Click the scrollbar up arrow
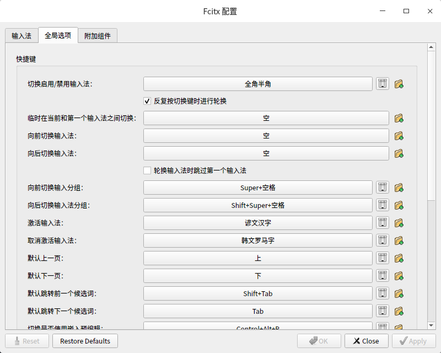The height and width of the screenshot is (353, 441). (431, 47)
